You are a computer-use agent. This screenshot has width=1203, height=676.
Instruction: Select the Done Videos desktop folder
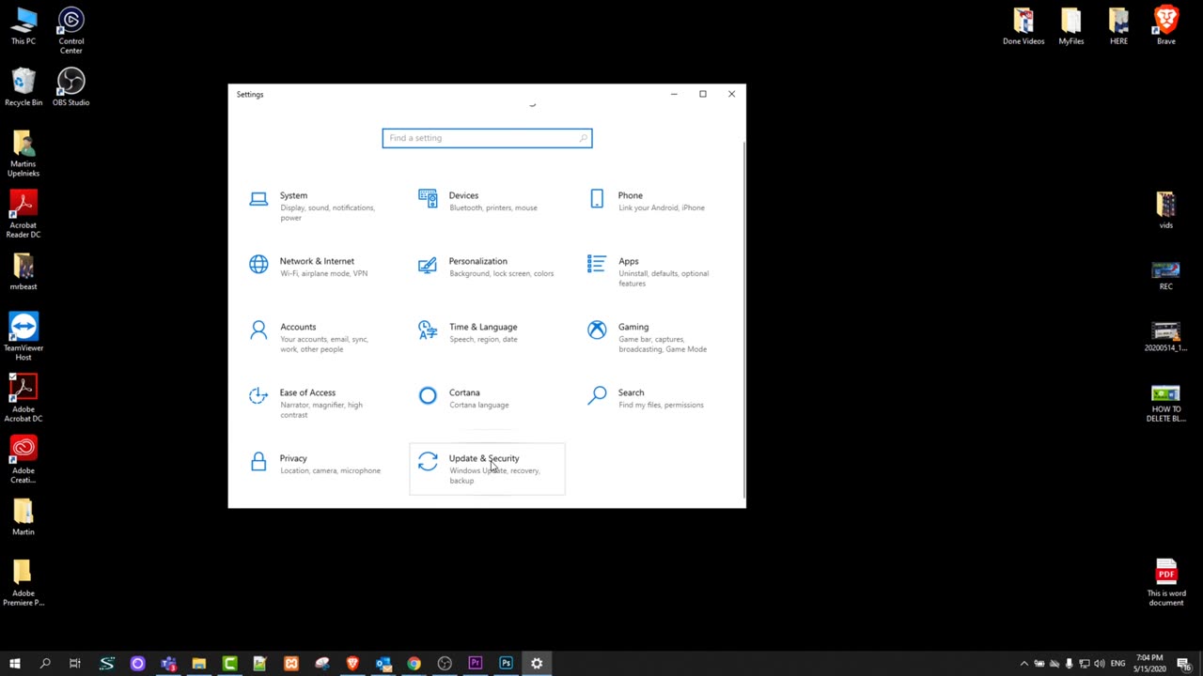coord(1023,27)
